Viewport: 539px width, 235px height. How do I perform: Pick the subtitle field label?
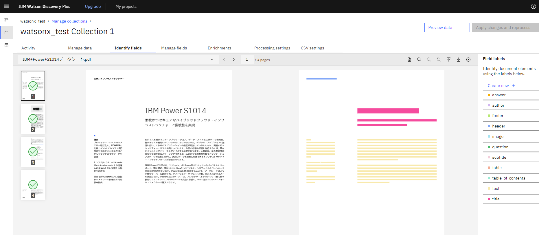511,157
